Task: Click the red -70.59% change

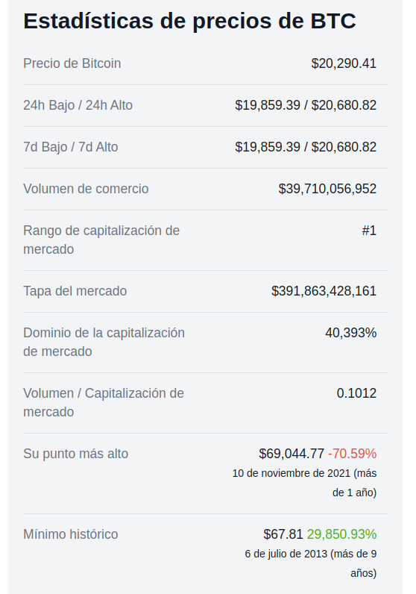Action: click(x=352, y=454)
